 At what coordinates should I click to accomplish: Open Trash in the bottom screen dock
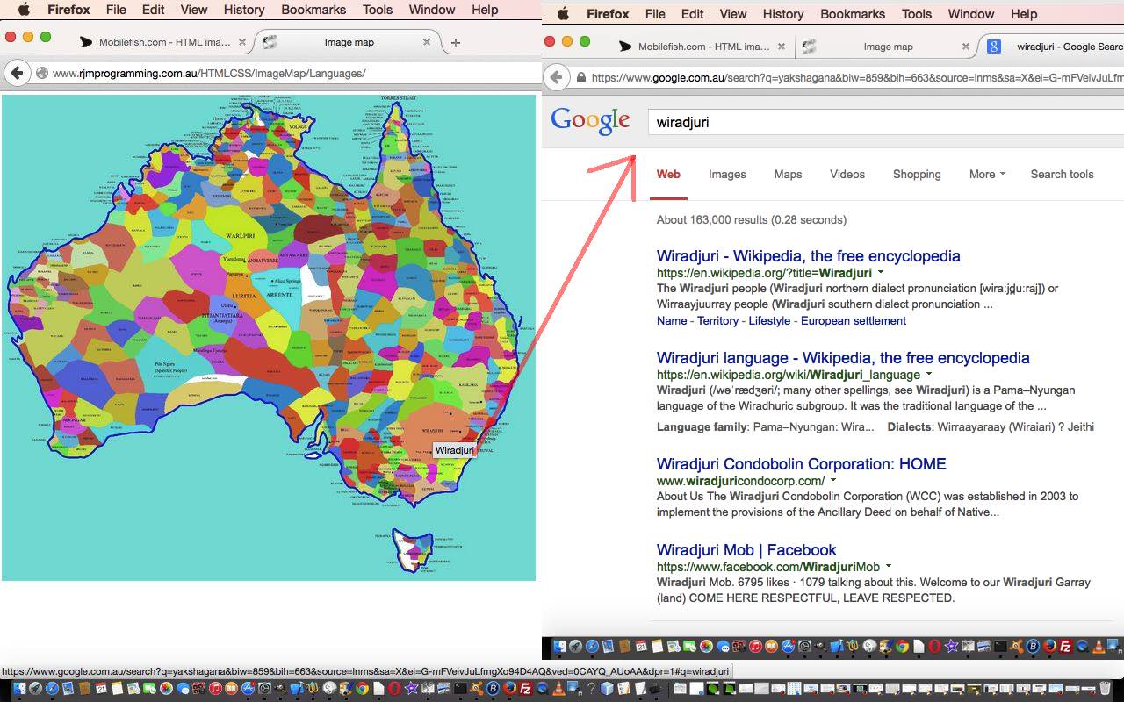[x=1105, y=689]
